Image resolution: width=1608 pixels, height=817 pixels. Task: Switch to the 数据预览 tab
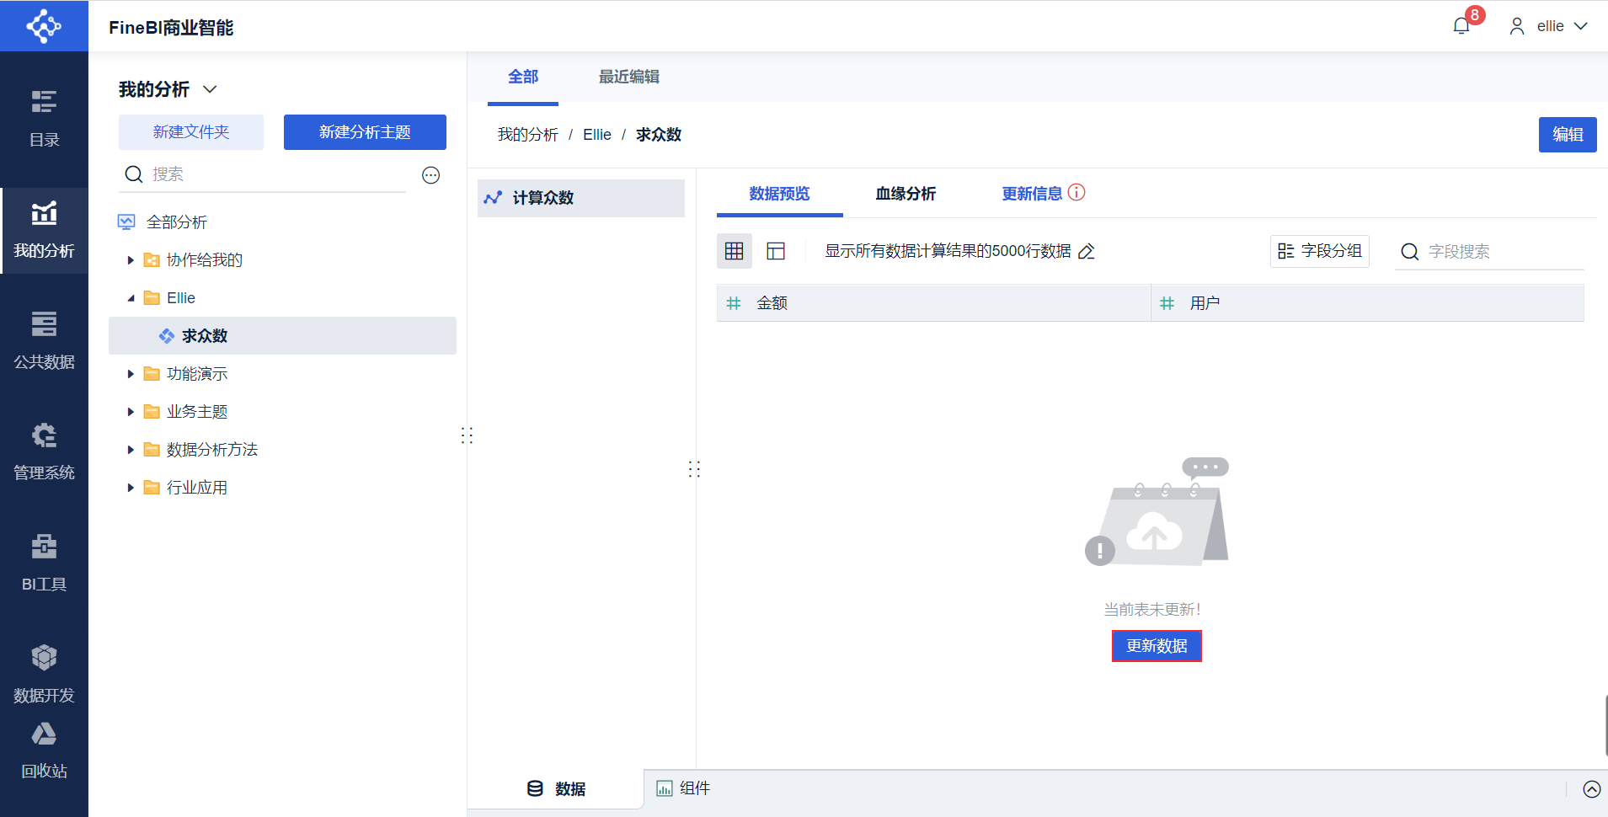[x=779, y=194]
